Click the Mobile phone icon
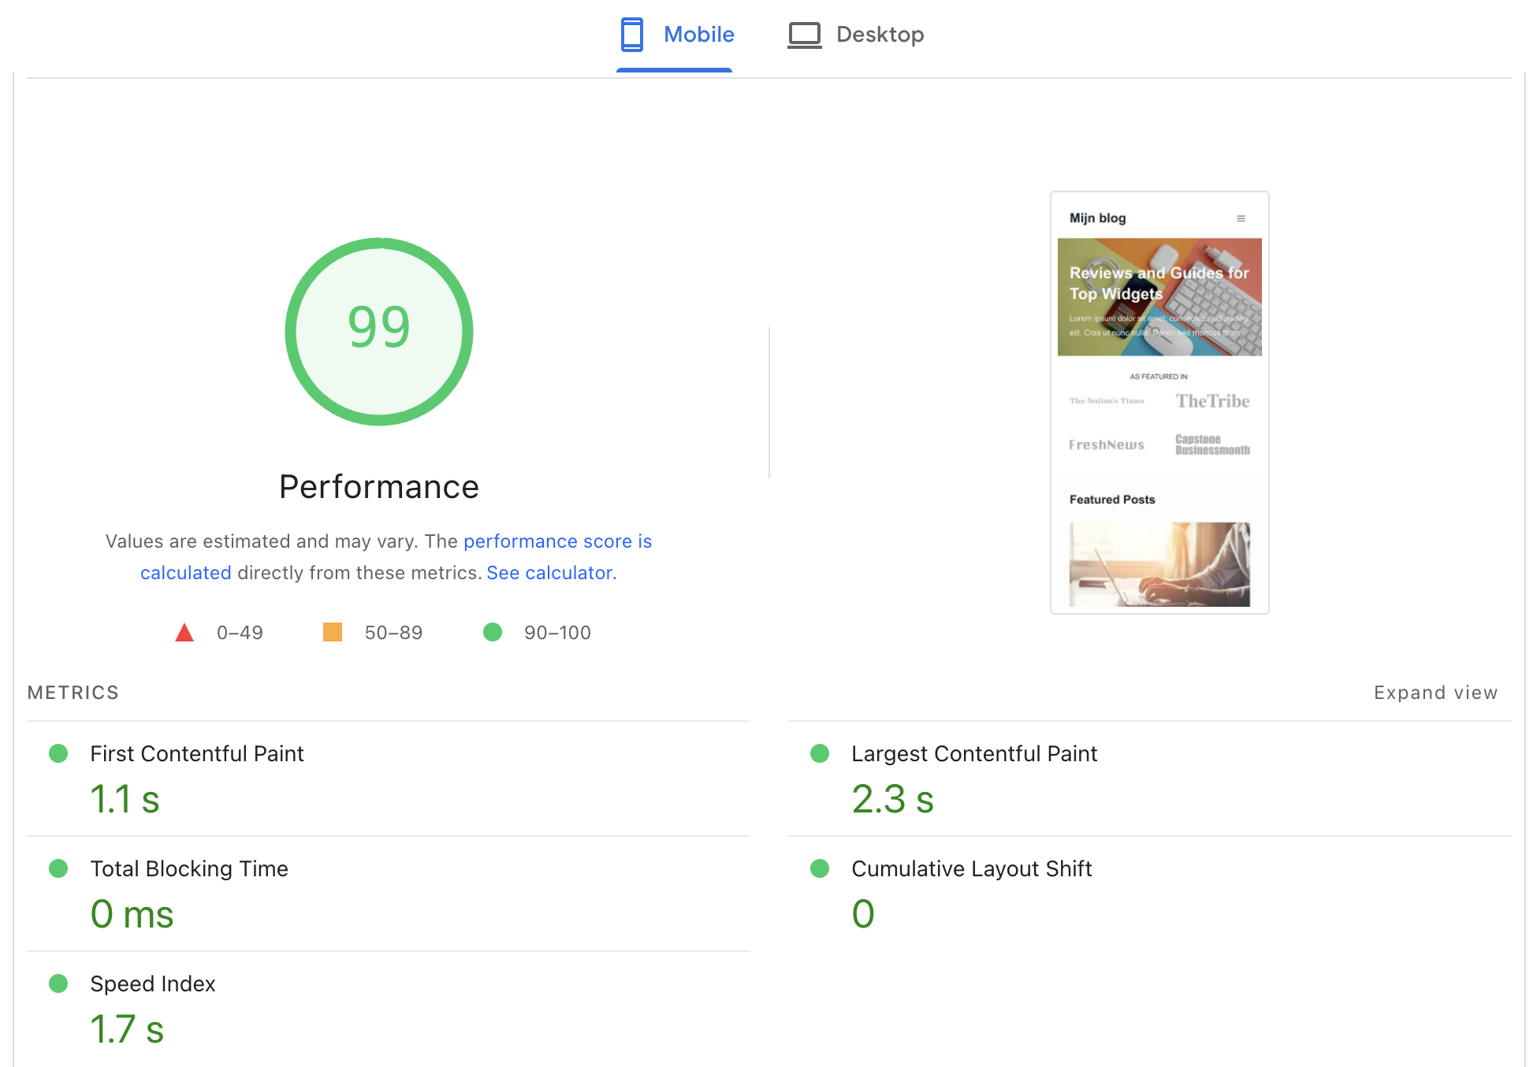This screenshot has width=1537, height=1067. (x=631, y=35)
